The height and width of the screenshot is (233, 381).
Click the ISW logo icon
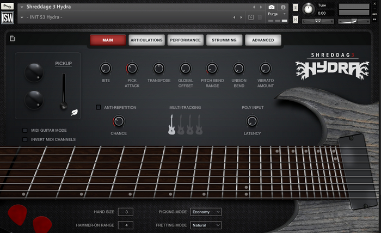tap(7, 18)
